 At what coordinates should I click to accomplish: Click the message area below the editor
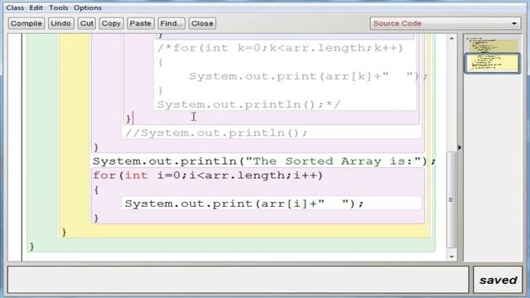[238, 280]
